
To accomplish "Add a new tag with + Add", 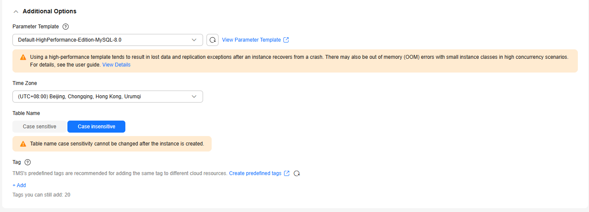I will click(x=19, y=185).
